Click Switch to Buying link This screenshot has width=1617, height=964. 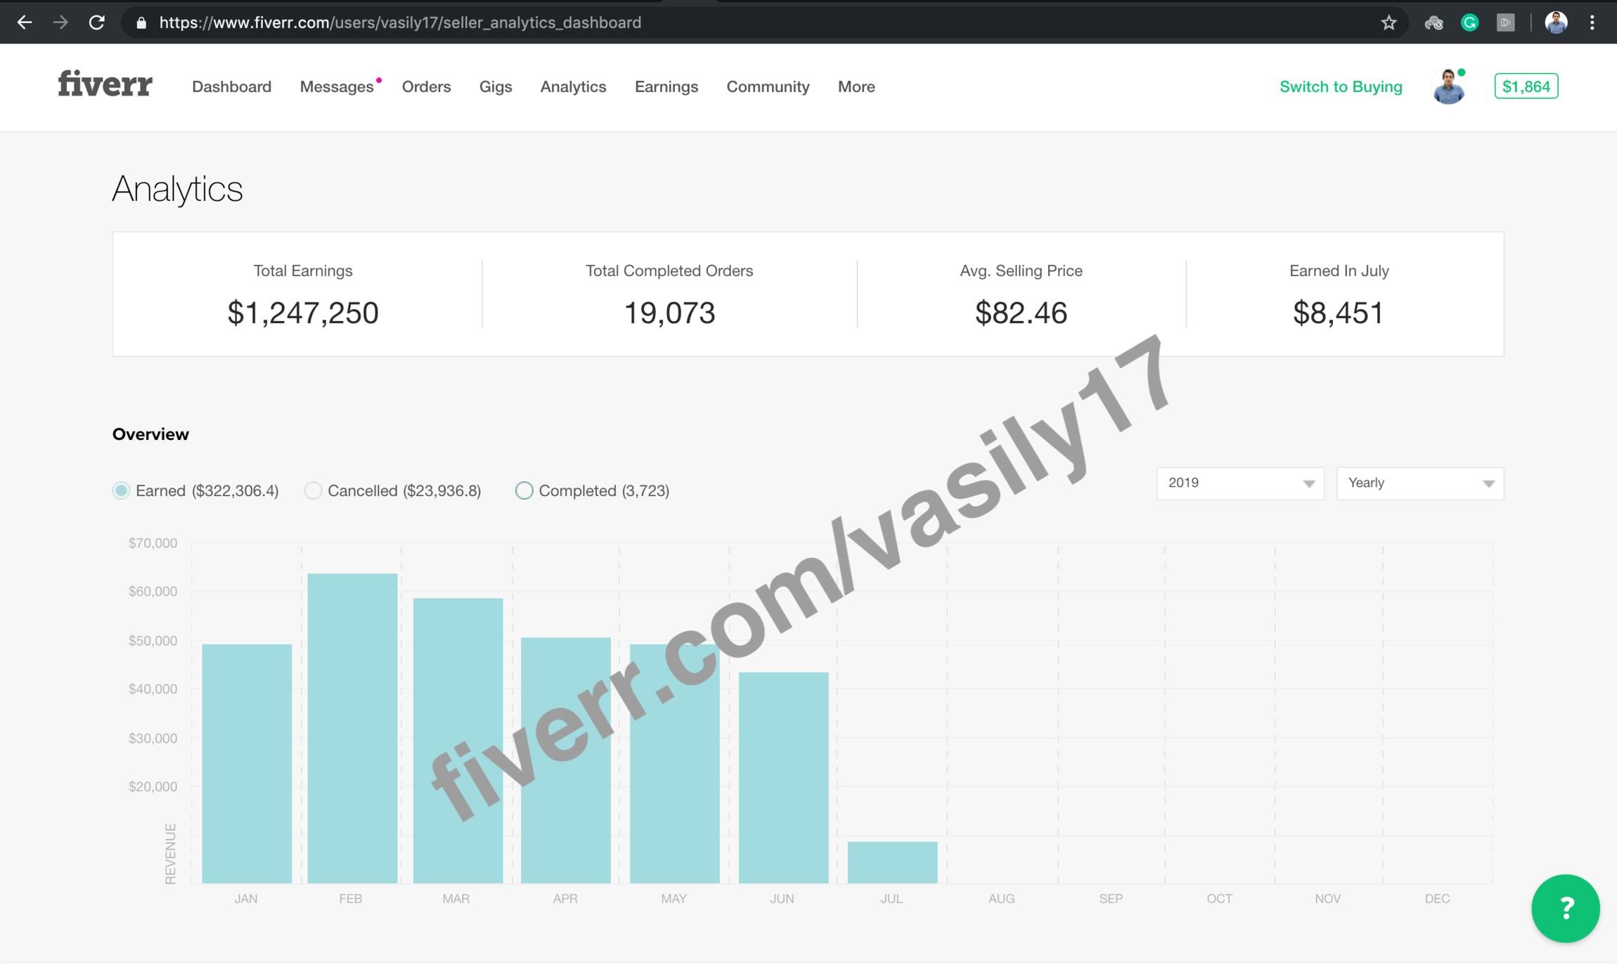[1340, 86]
